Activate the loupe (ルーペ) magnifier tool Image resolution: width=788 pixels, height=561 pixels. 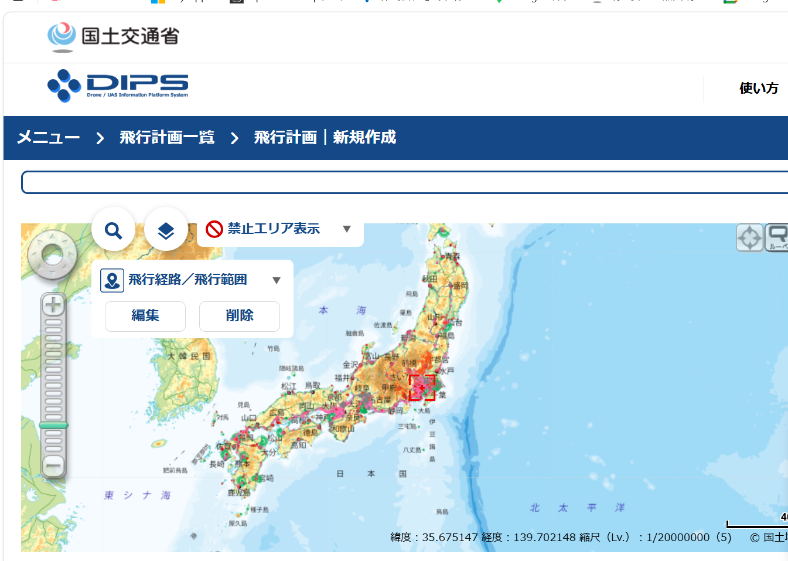[777, 238]
